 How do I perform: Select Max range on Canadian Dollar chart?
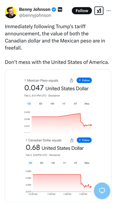[x=87, y=163]
